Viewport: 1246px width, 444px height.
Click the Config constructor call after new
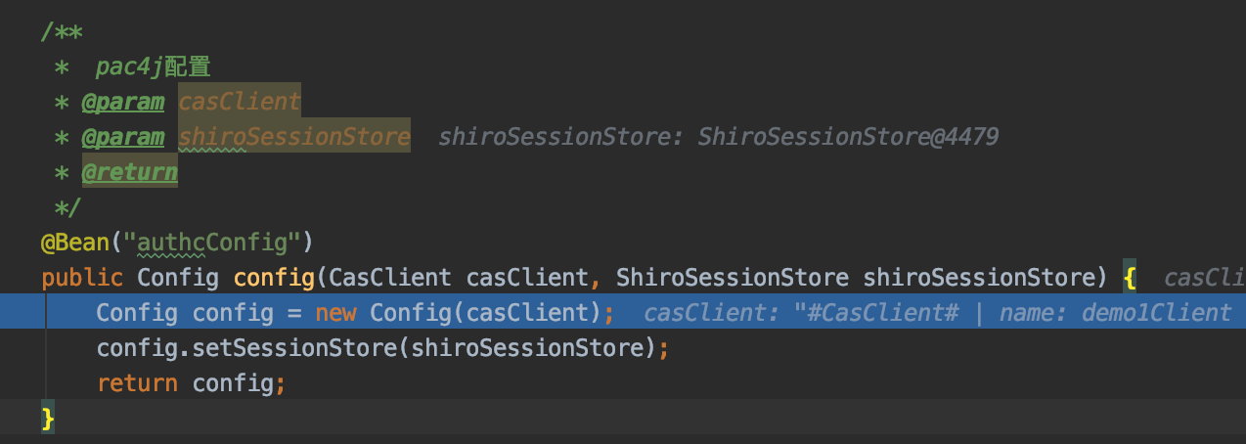409,313
